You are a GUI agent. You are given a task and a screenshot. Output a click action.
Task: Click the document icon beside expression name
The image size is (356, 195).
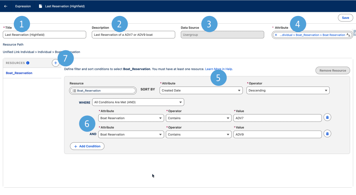point(41,6)
